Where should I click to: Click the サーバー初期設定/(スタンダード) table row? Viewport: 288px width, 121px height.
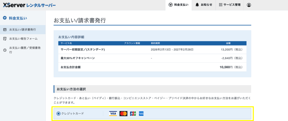(152, 50)
